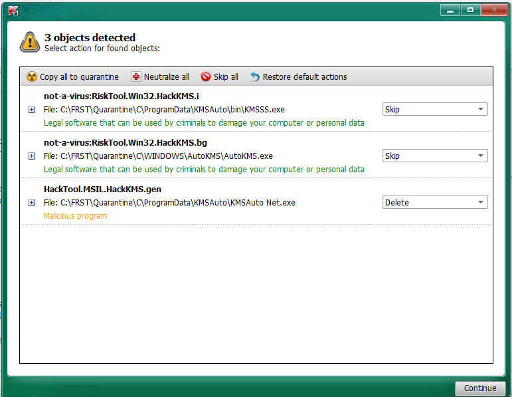Viewport: 512px width, 397px height.
Task: Expand details for KMSSS.exe entry
Action: pos(32,110)
